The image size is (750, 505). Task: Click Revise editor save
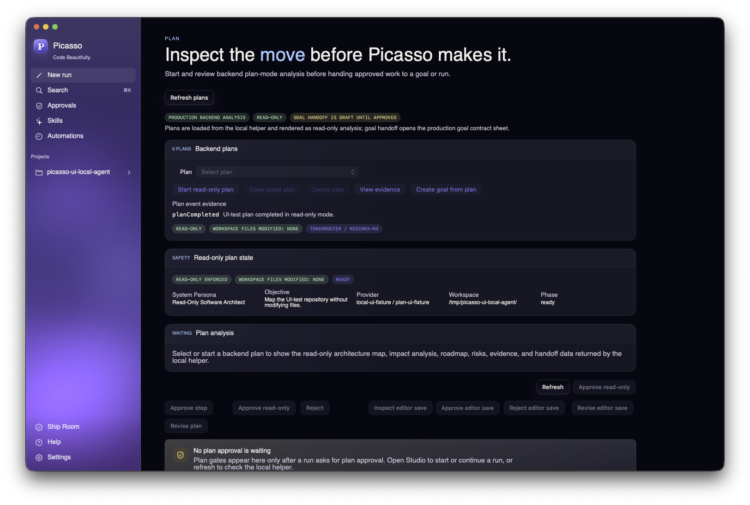[602, 408]
